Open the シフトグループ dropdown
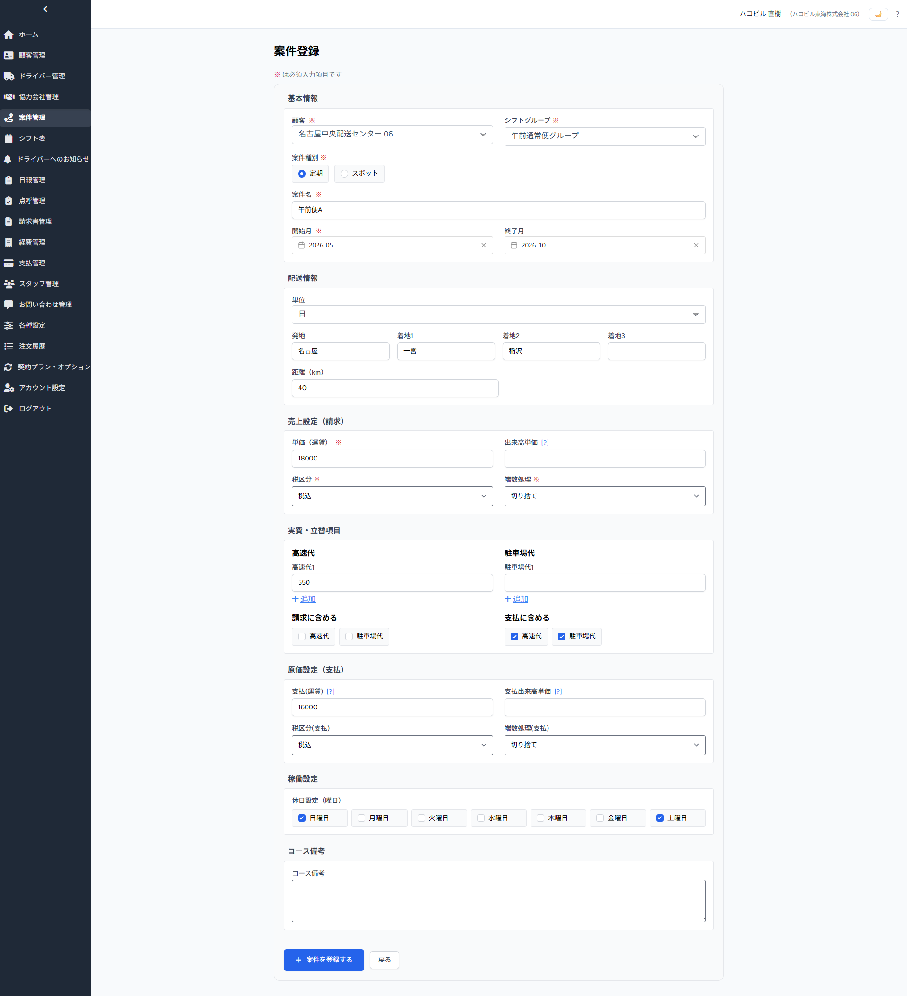This screenshot has height=996, width=907. 605,136
